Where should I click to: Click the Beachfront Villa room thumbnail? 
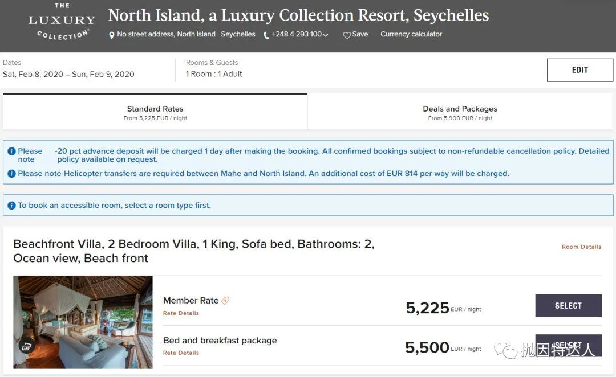pyautogui.click(x=83, y=322)
